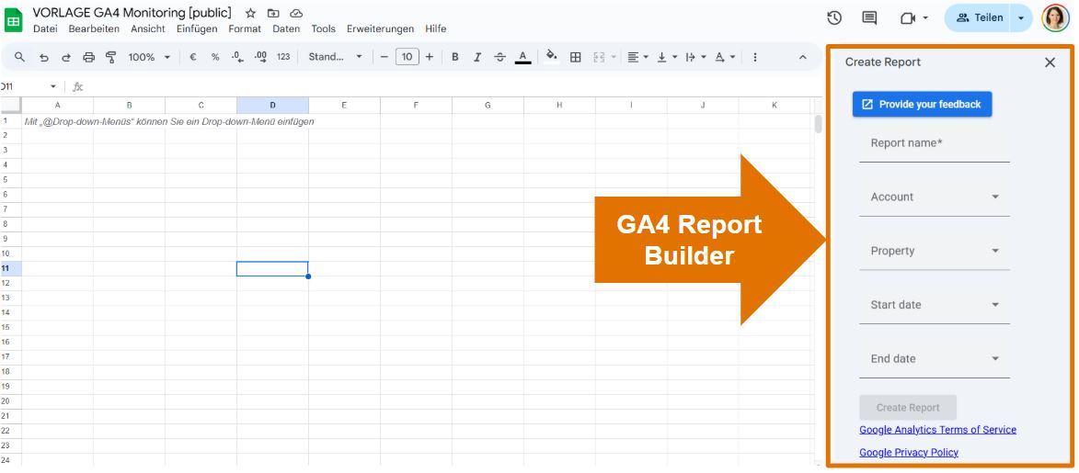Image resolution: width=1079 pixels, height=473 pixels.
Task: Open the Google Sheets home icon
Action: 14,20
